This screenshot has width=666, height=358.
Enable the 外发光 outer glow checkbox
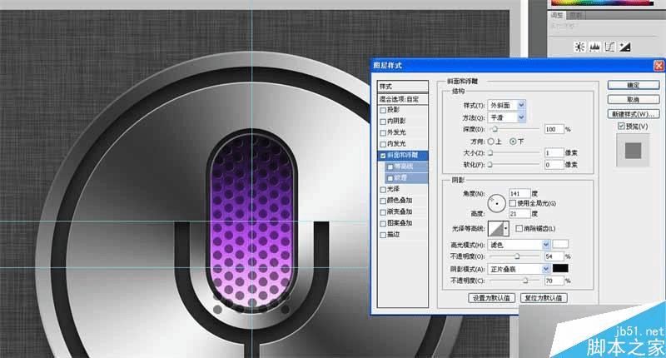tap(383, 133)
